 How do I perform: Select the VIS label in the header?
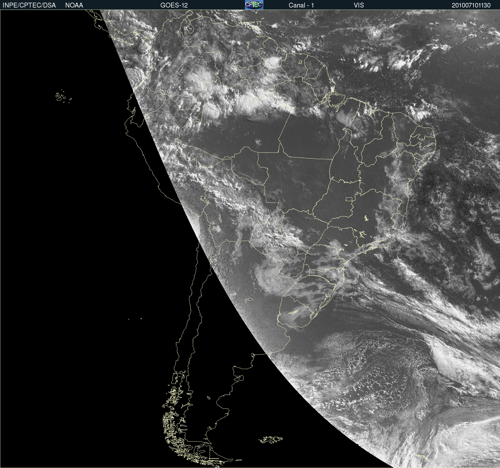(x=359, y=5)
